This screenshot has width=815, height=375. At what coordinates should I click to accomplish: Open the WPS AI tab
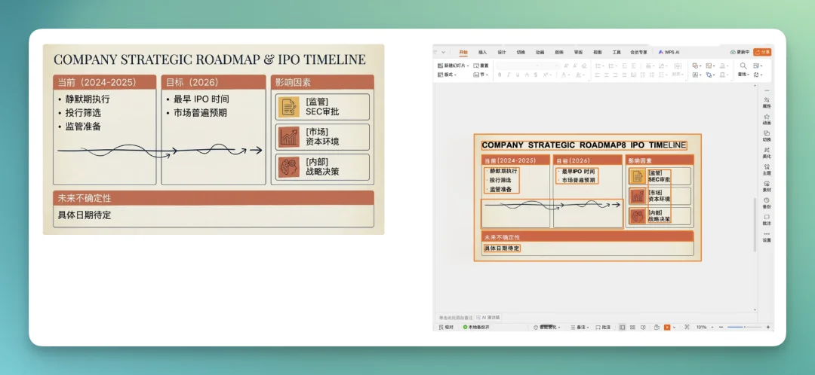(669, 53)
